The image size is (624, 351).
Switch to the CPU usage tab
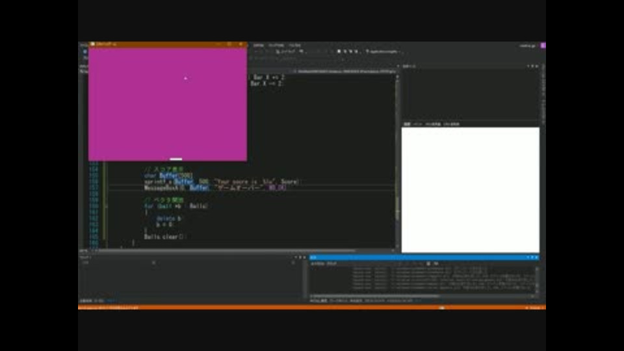point(451,124)
